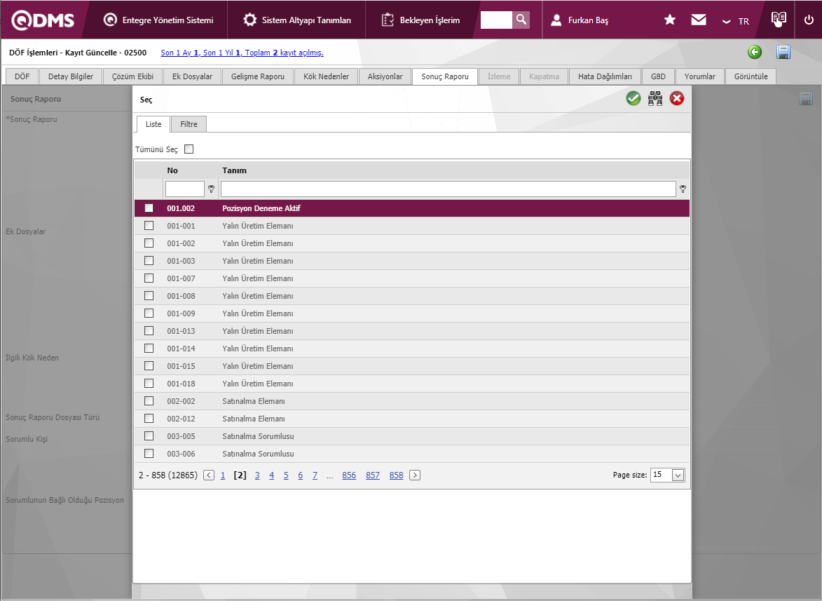Open the messages envelope icon
822x601 pixels.
pos(699,20)
